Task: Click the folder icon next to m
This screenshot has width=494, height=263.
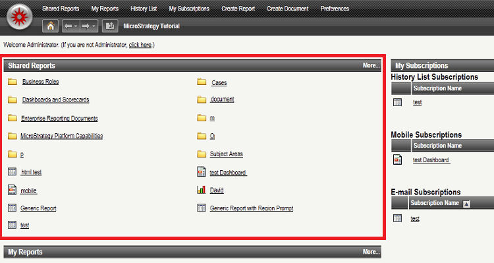Action: click(202, 118)
